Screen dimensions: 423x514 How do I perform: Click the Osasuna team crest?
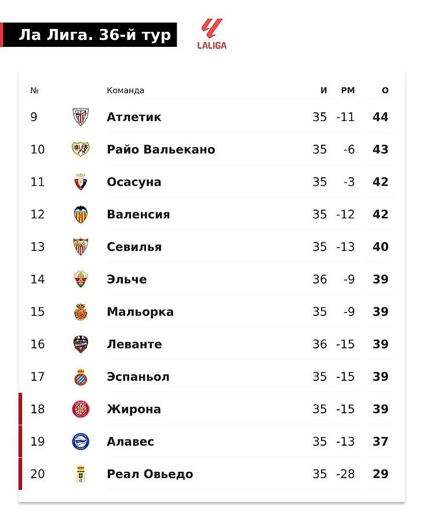(x=81, y=182)
